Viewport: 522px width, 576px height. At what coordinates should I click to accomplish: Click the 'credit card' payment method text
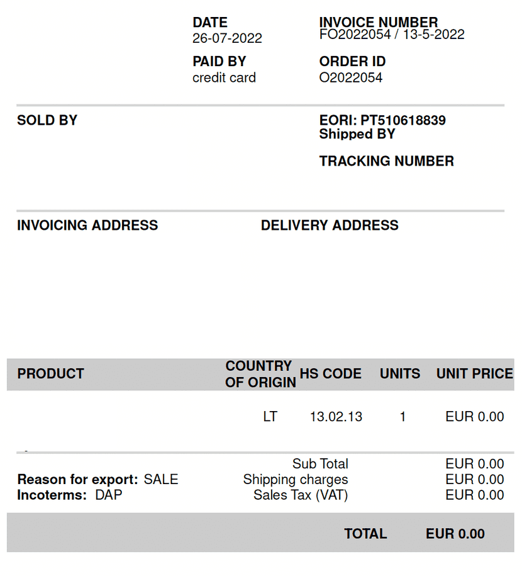pos(224,78)
